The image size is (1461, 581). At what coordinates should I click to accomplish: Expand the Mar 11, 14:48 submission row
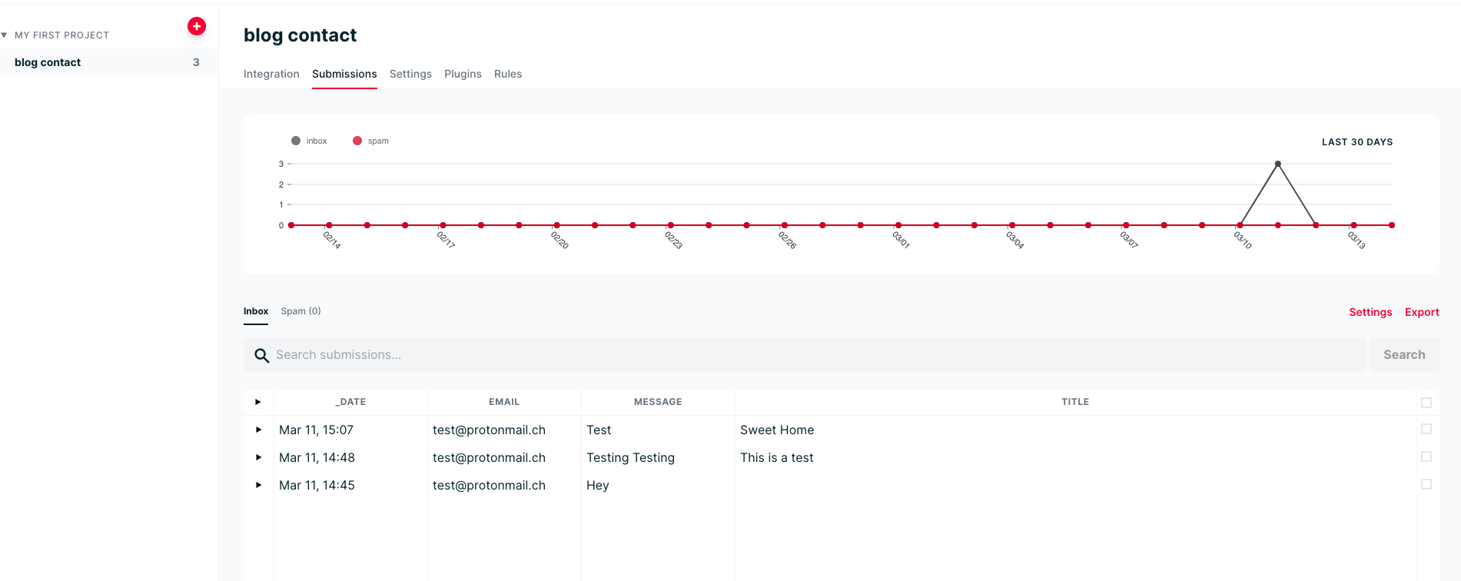(x=258, y=457)
